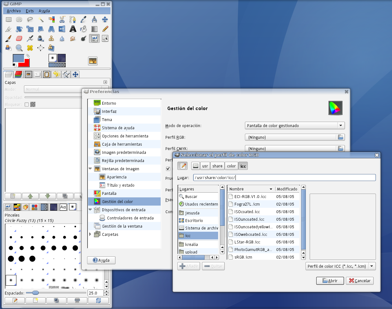Select the Eraser tool

(19, 38)
